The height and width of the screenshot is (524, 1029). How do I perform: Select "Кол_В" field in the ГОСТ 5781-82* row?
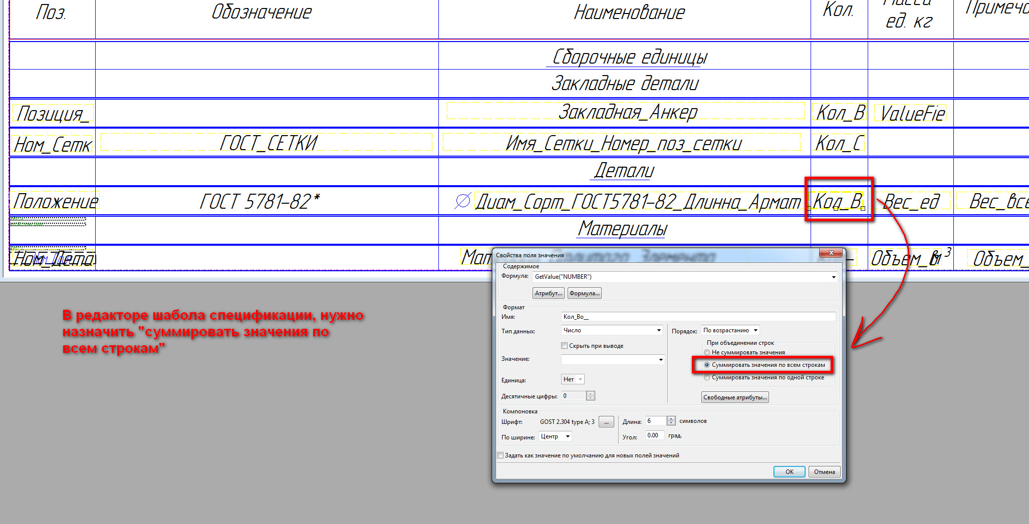(838, 201)
